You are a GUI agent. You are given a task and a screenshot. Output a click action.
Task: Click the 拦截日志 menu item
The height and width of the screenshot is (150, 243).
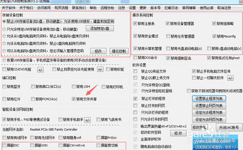coord(171,8)
